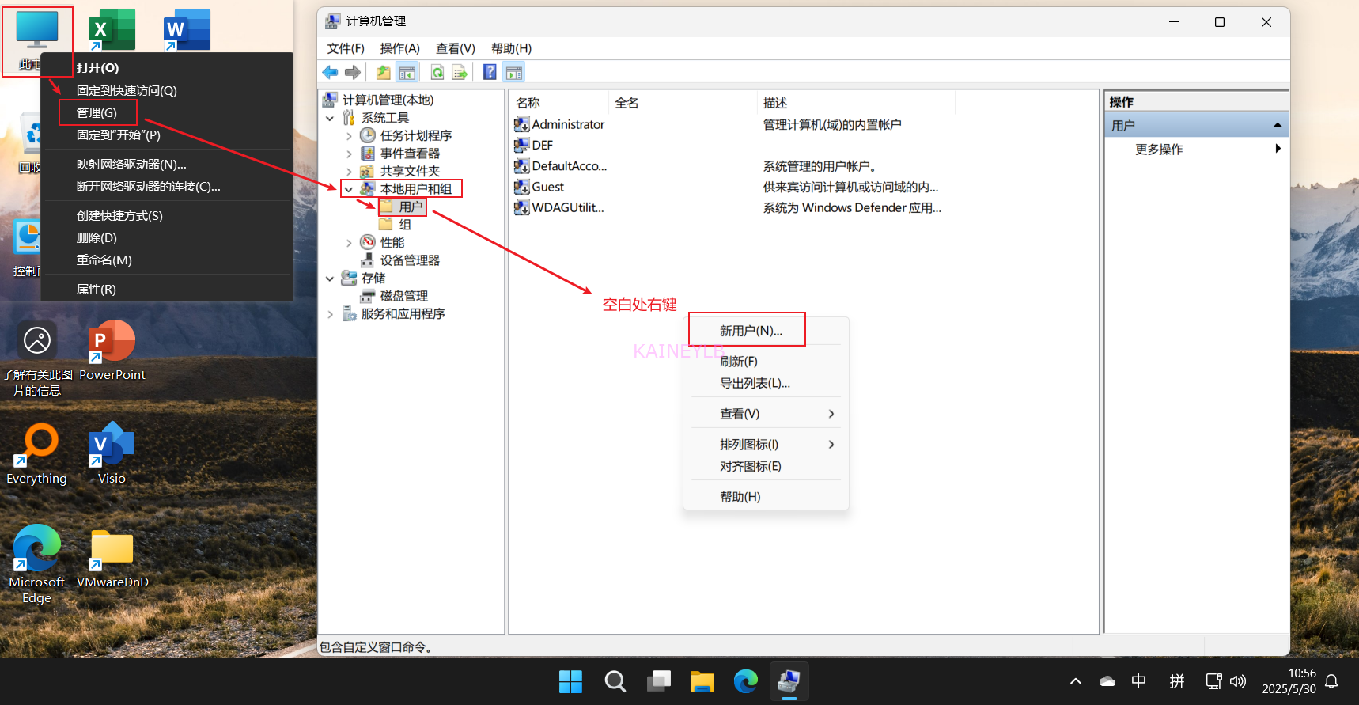Open the 排列图标(I) submenu
The height and width of the screenshot is (705, 1359).
(x=765, y=445)
